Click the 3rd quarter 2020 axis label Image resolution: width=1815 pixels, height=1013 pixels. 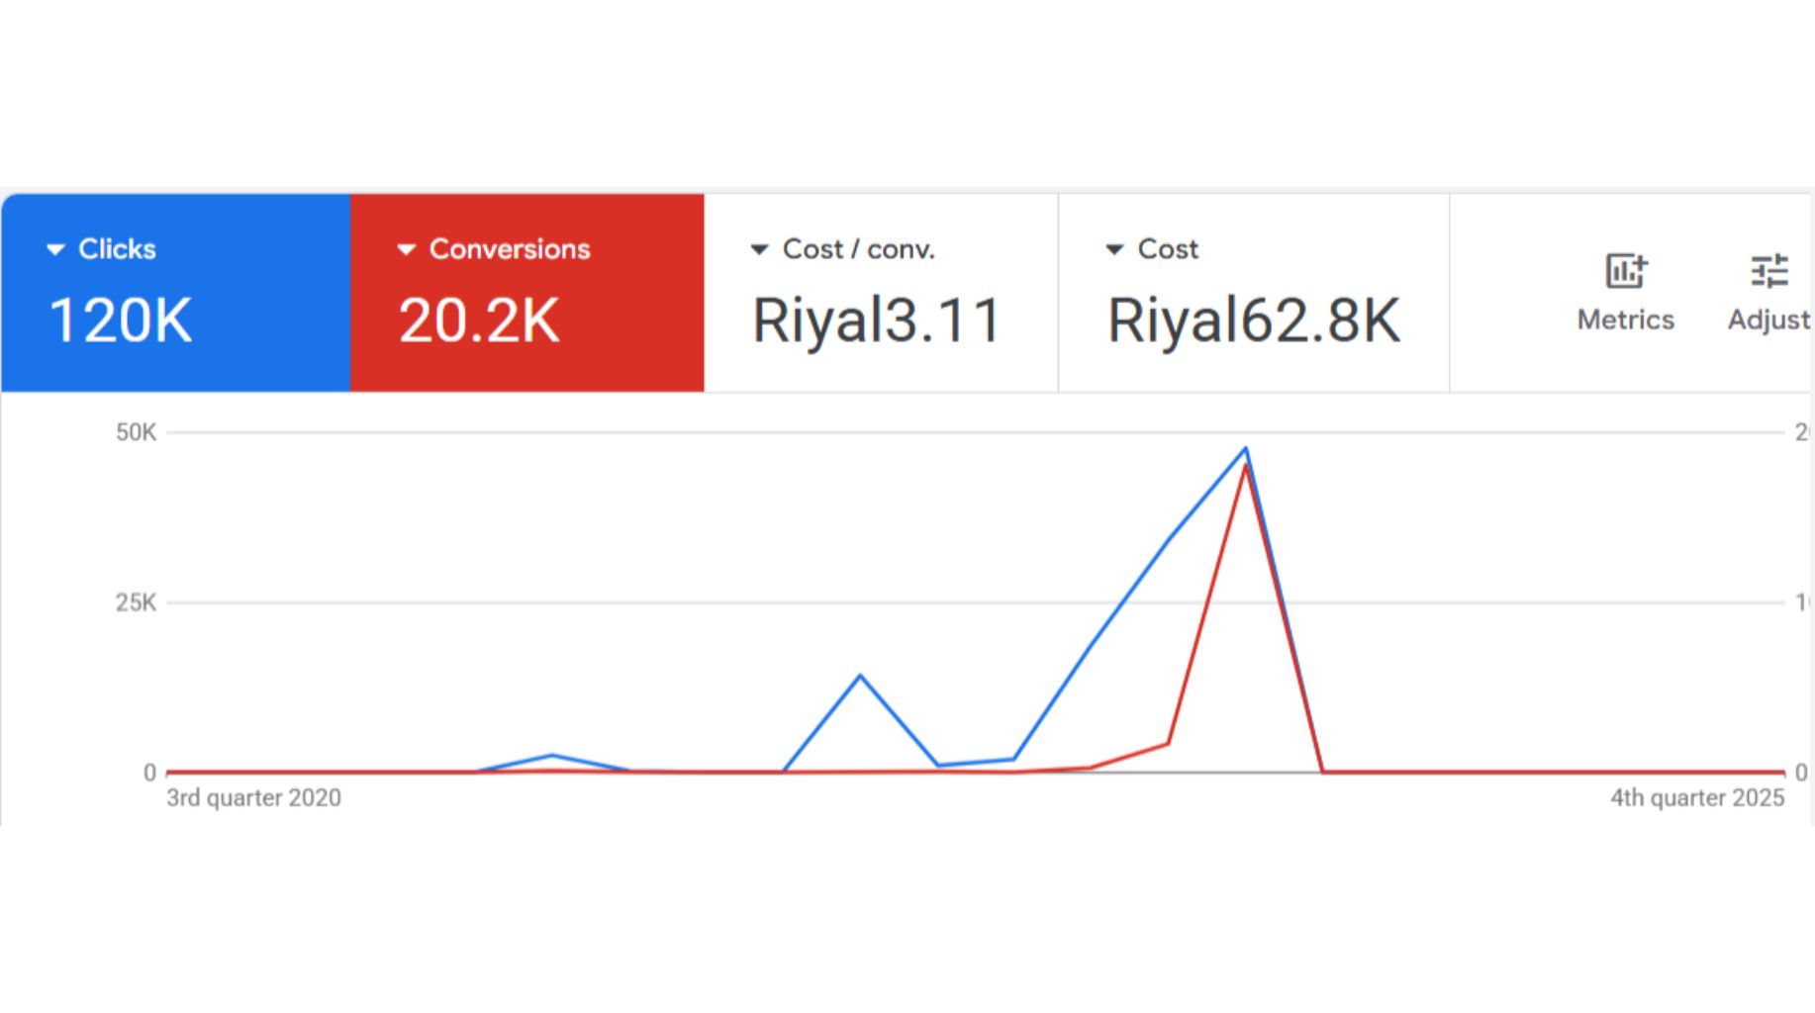click(x=253, y=797)
